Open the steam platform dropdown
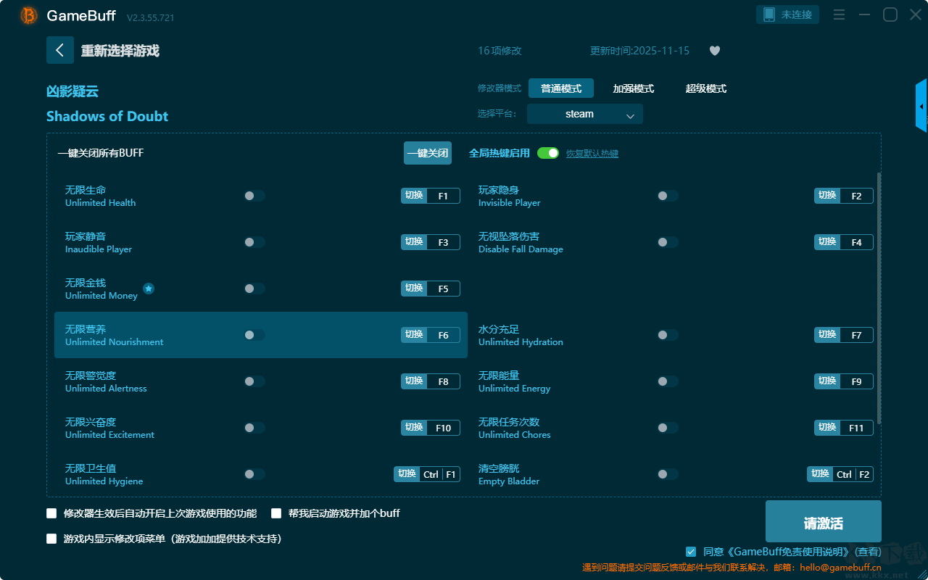The width and height of the screenshot is (928, 580). coord(585,114)
